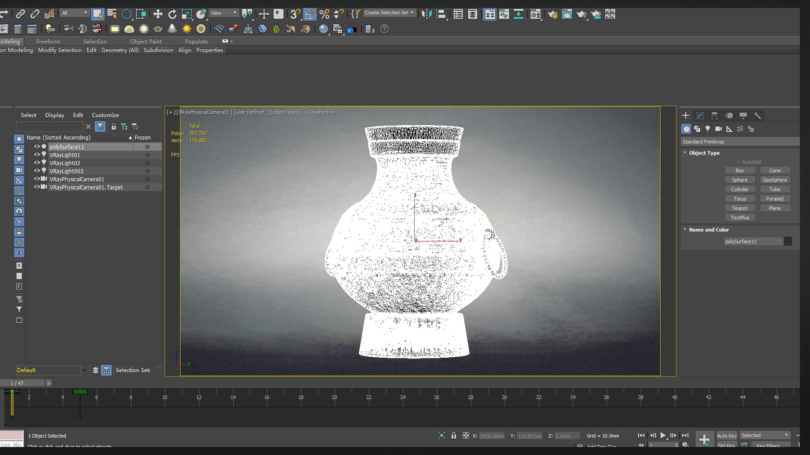Hide VRayLight02 using its eye icon
This screenshot has width=810, height=455.
tap(37, 163)
